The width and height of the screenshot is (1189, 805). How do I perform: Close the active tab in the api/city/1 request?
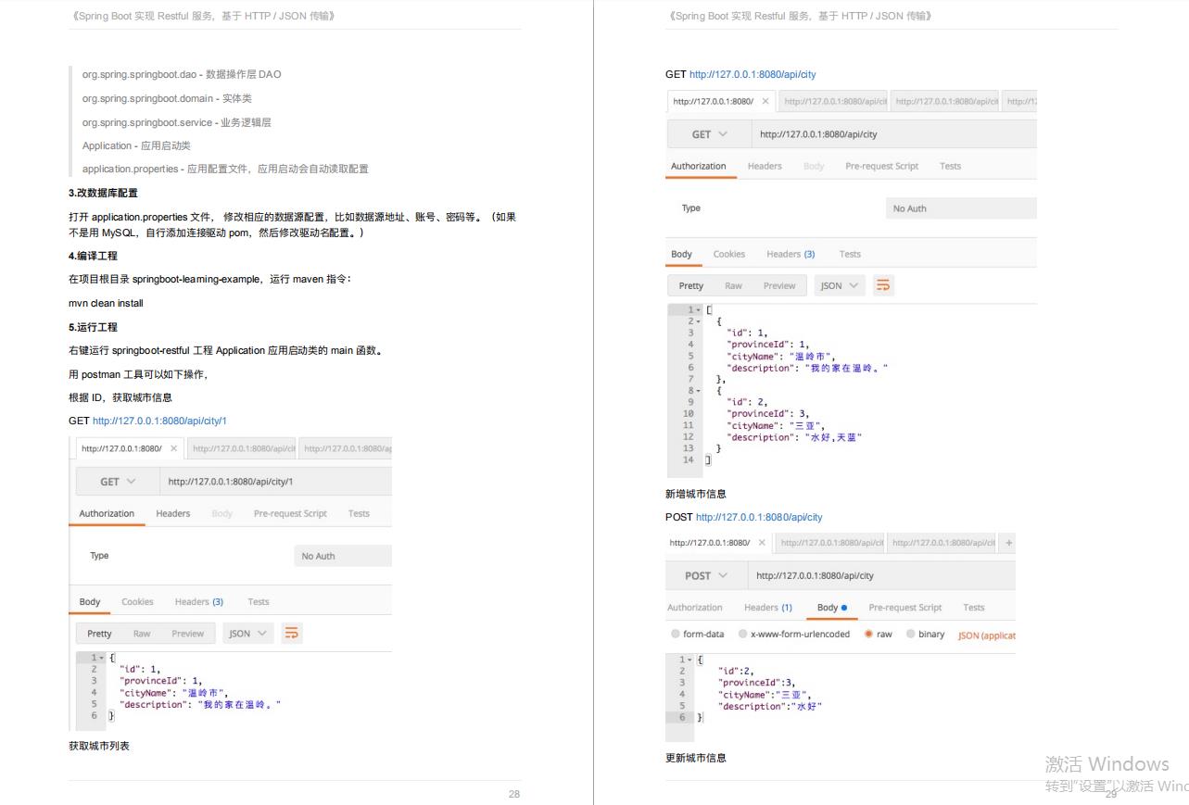(173, 448)
